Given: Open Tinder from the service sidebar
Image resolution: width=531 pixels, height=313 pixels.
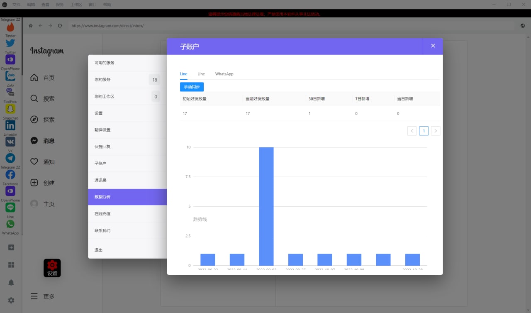Looking at the screenshot, I should (x=10, y=27).
